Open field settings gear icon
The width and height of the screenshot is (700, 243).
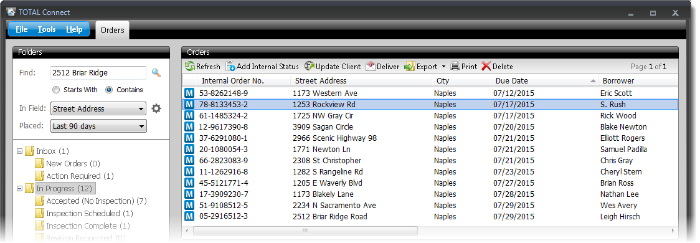156,108
